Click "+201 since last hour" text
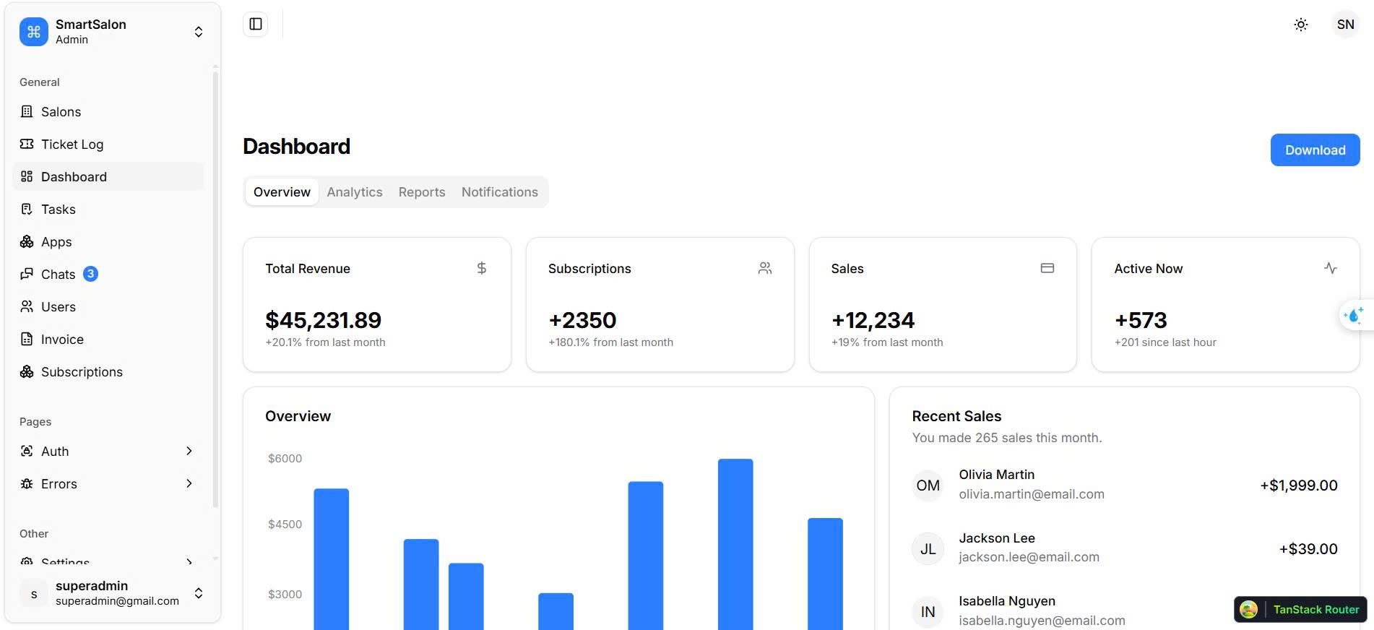This screenshot has width=1374, height=630. coord(1165,342)
